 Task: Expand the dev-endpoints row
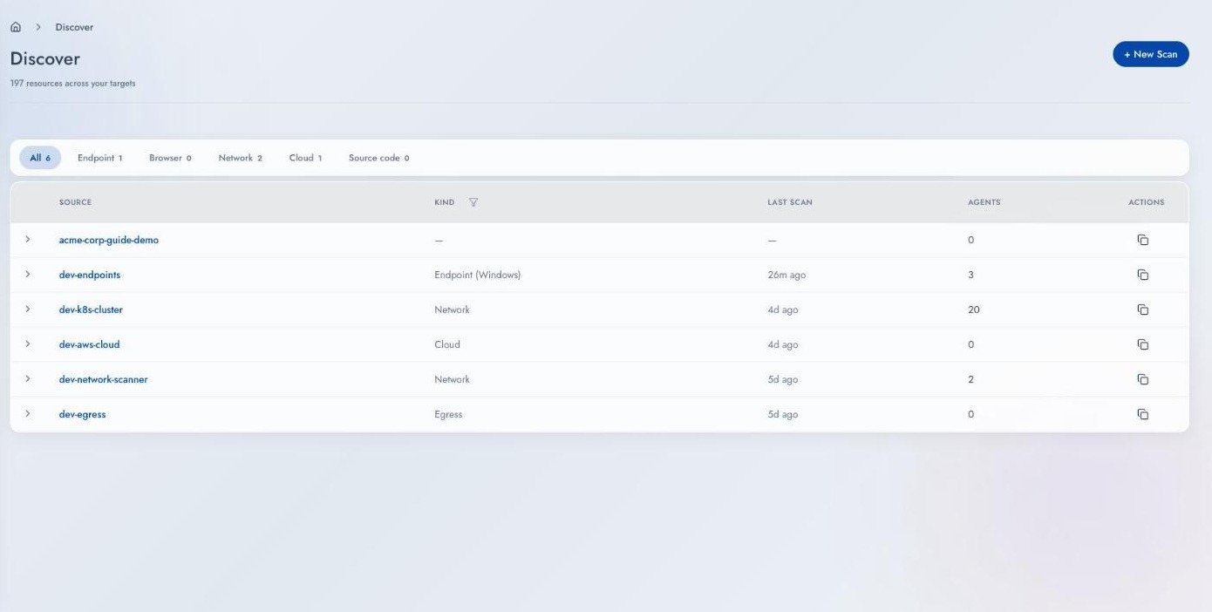click(28, 275)
